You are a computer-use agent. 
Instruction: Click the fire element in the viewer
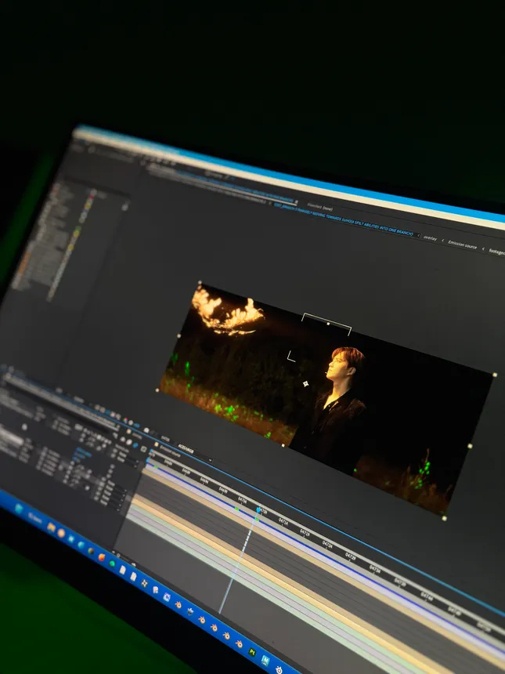[228, 312]
